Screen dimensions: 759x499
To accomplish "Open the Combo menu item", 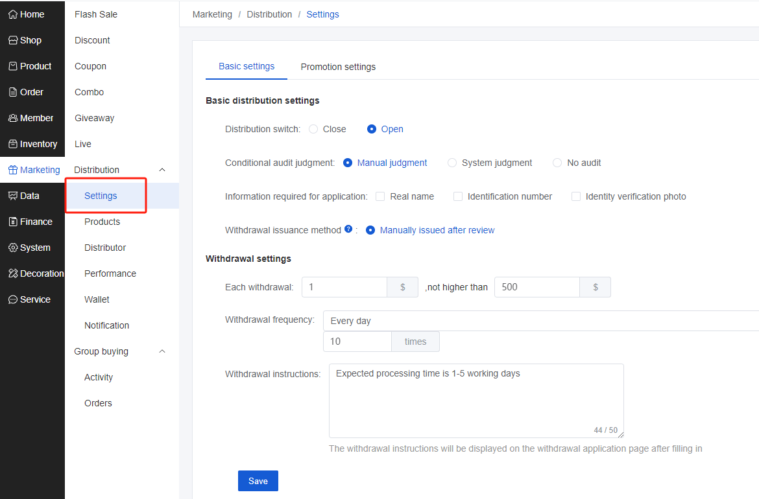I will (89, 93).
